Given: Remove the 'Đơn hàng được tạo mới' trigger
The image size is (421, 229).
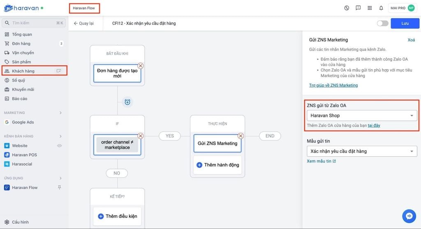Looking at the screenshot, I should tap(141, 66).
